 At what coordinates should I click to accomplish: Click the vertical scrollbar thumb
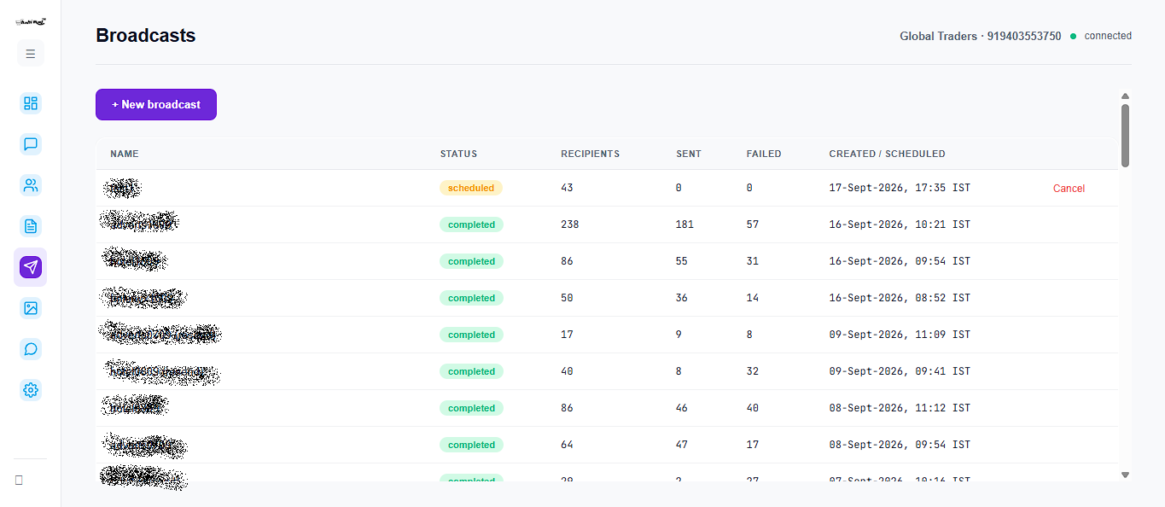[x=1125, y=136]
